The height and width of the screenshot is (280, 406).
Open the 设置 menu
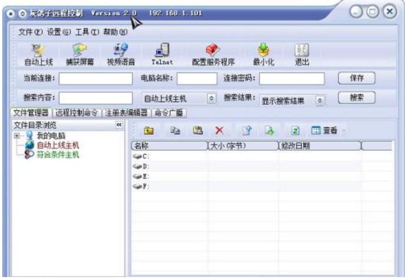58,32
